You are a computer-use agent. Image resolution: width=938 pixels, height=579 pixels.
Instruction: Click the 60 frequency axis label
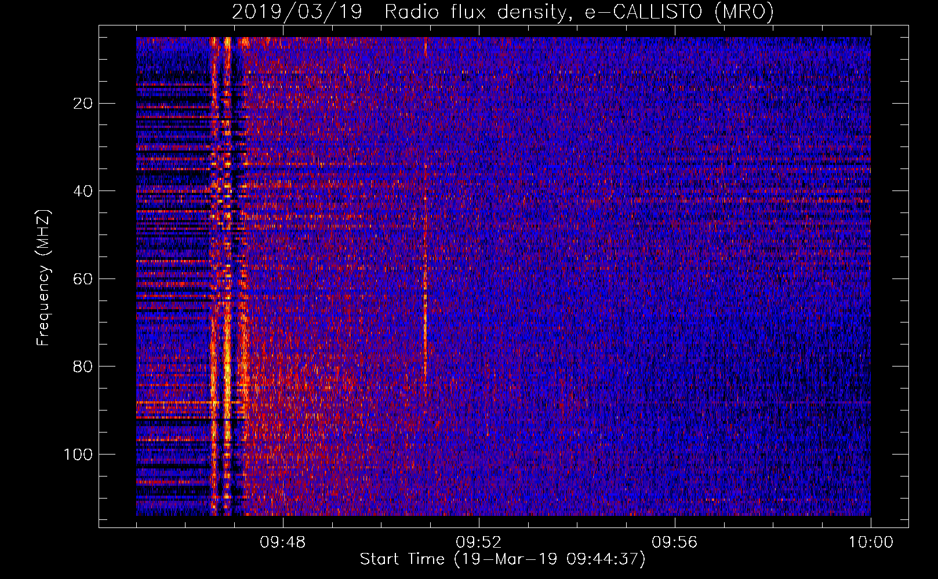(83, 279)
